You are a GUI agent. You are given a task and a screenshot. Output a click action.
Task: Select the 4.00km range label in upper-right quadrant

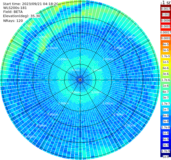click(130, 37)
